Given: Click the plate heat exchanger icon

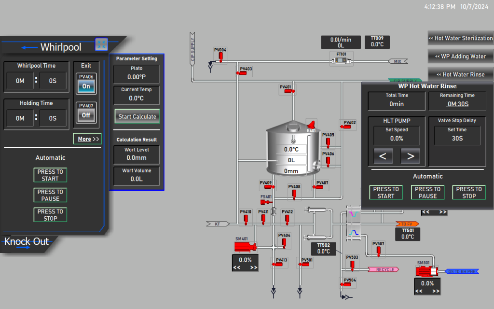Looking at the screenshot, I should click(354, 223).
